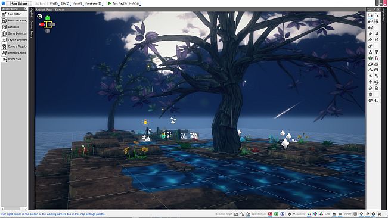
Task: Click the green top cube on view gizmo
Action: click(48, 18)
